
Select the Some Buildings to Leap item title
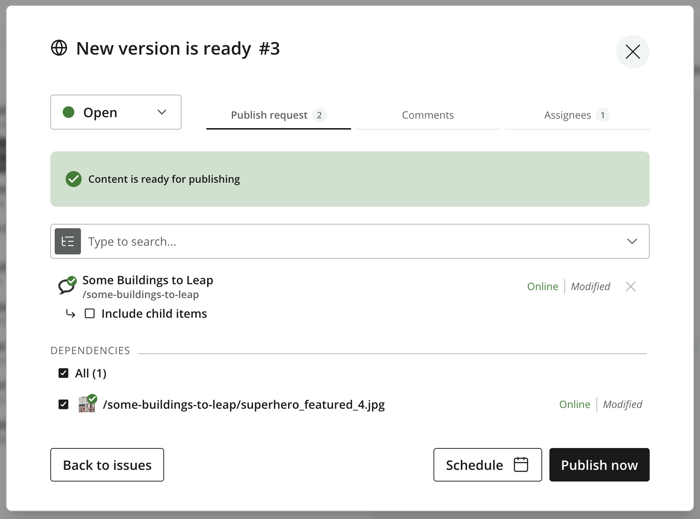148,280
